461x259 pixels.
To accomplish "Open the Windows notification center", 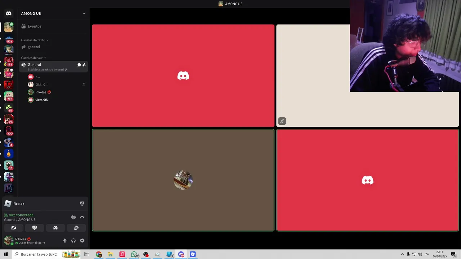I will click(x=454, y=254).
